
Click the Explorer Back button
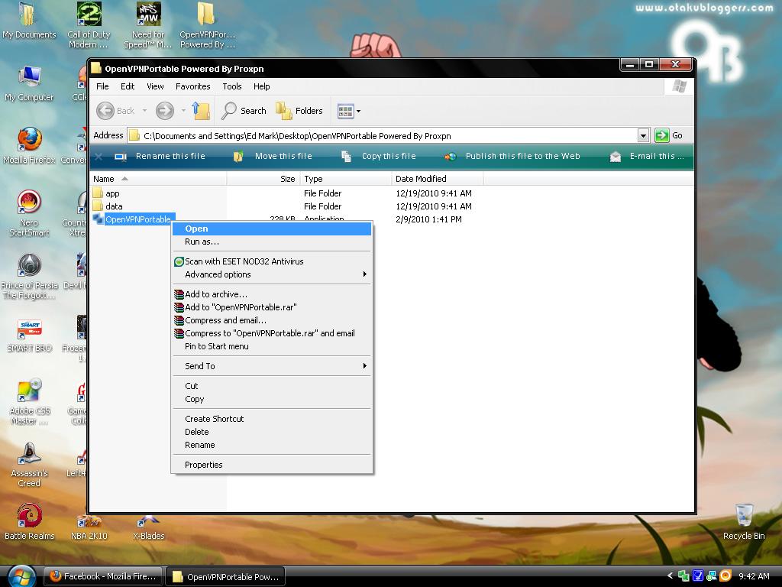pos(116,111)
